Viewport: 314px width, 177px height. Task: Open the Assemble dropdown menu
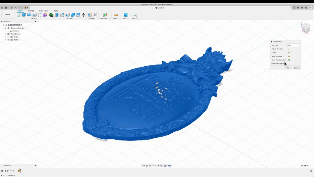(x=93, y=19)
